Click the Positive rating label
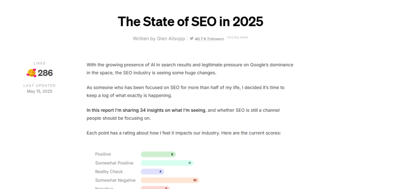Image resolution: width=400 pixels, height=189 pixels. pos(103,154)
